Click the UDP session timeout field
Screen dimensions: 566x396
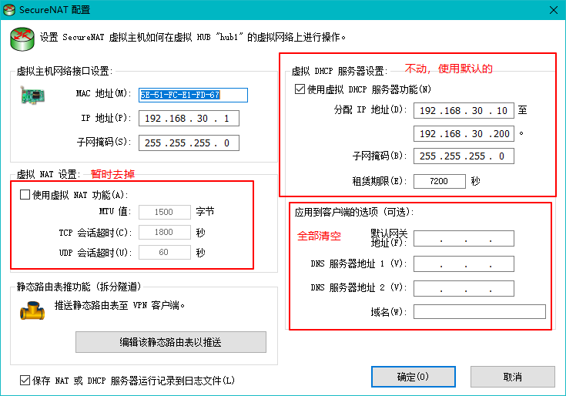[x=165, y=253]
